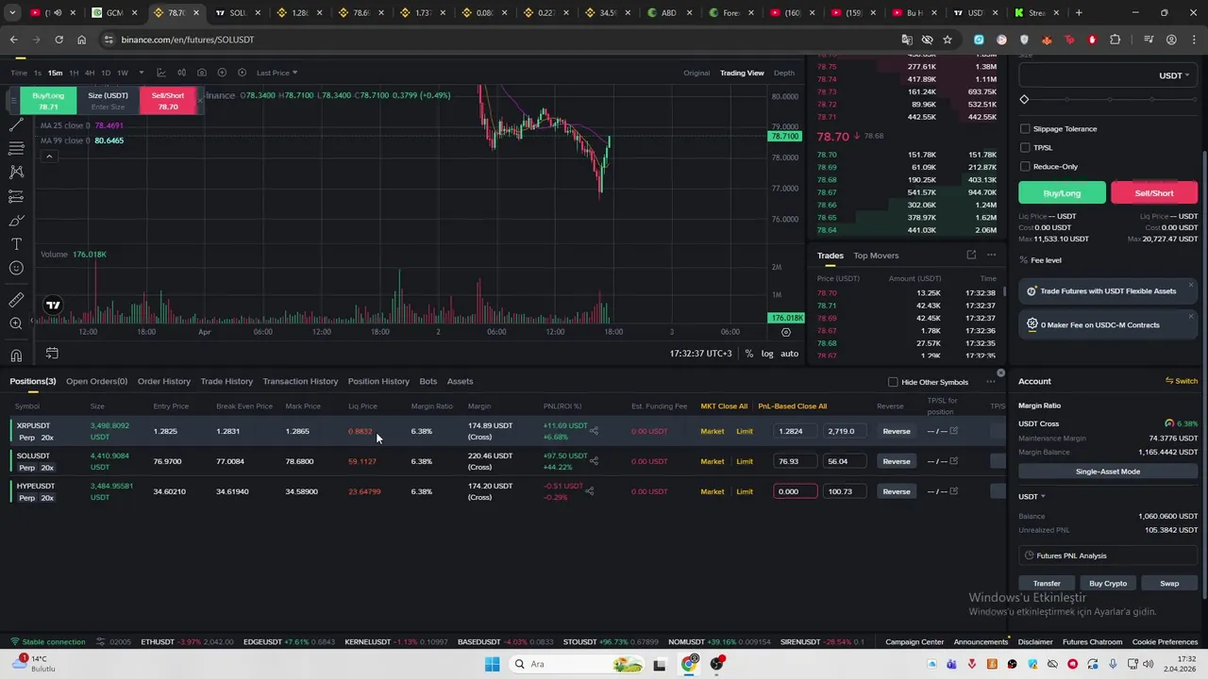Switch to the Open Orders tab
Viewport: 1208px width, 679px height.
click(x=96, y=381)
